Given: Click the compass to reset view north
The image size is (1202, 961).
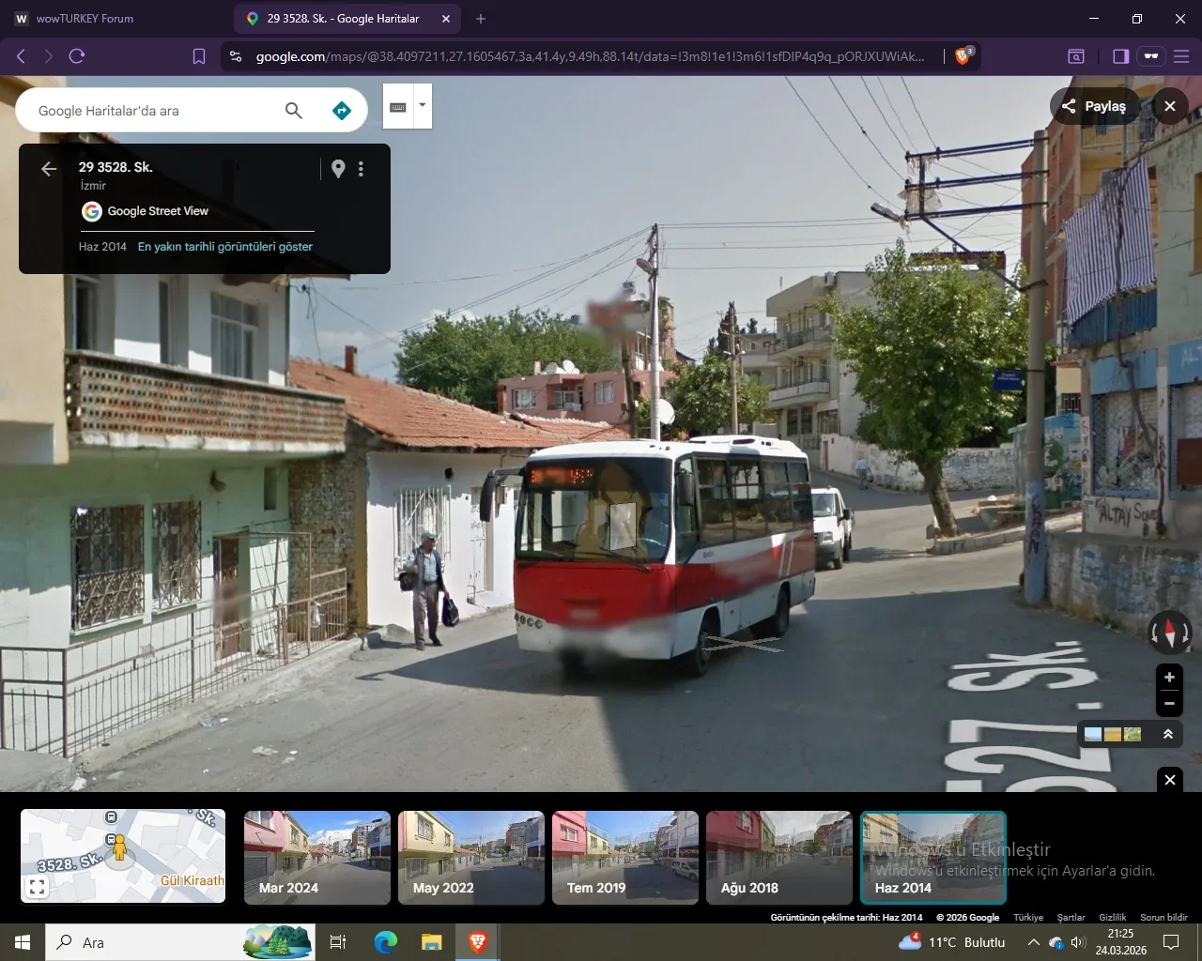Looking at the screenshot, I should (x=1169, y=633).
